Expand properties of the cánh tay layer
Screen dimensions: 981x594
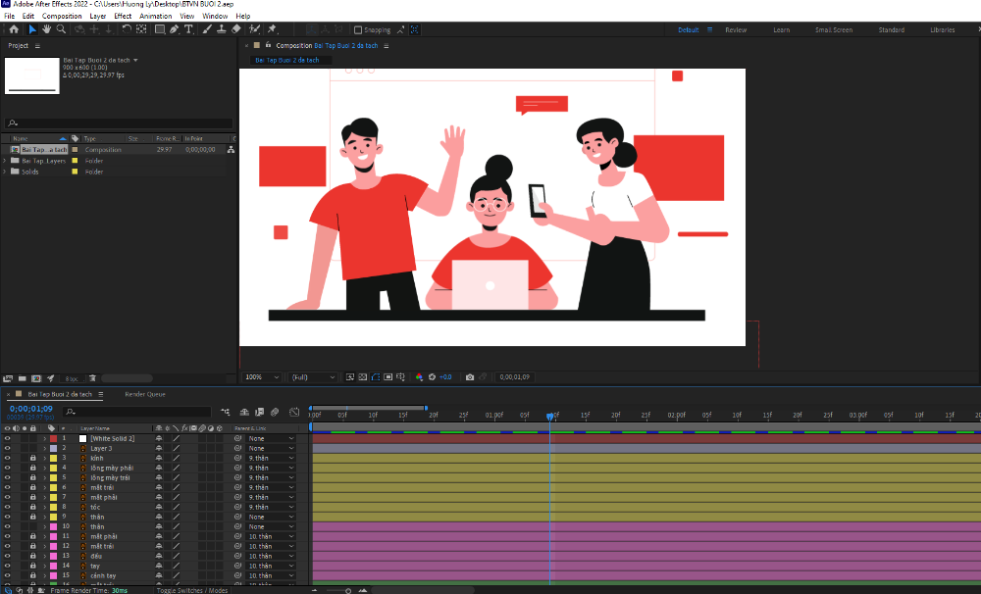(44, 576)
